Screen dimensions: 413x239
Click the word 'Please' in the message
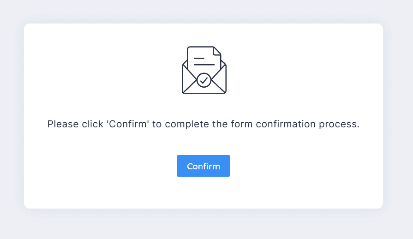click(61, 124)
